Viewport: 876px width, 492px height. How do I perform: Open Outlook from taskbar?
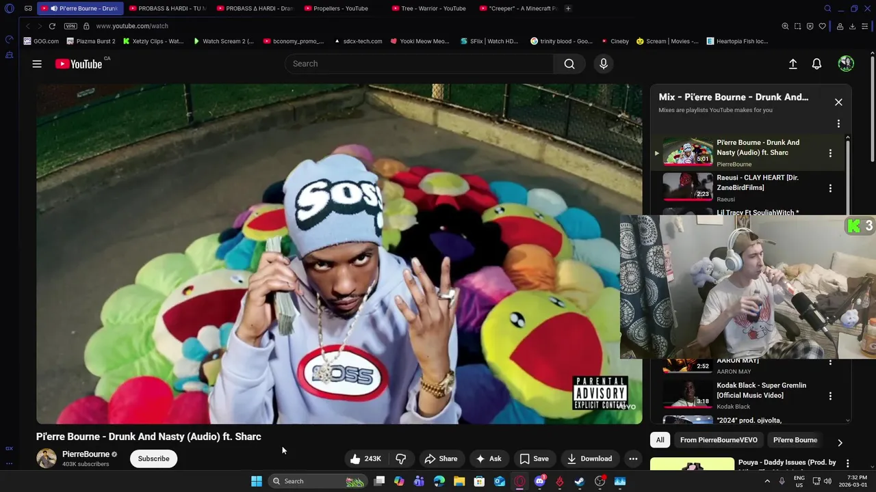(500, 481)
